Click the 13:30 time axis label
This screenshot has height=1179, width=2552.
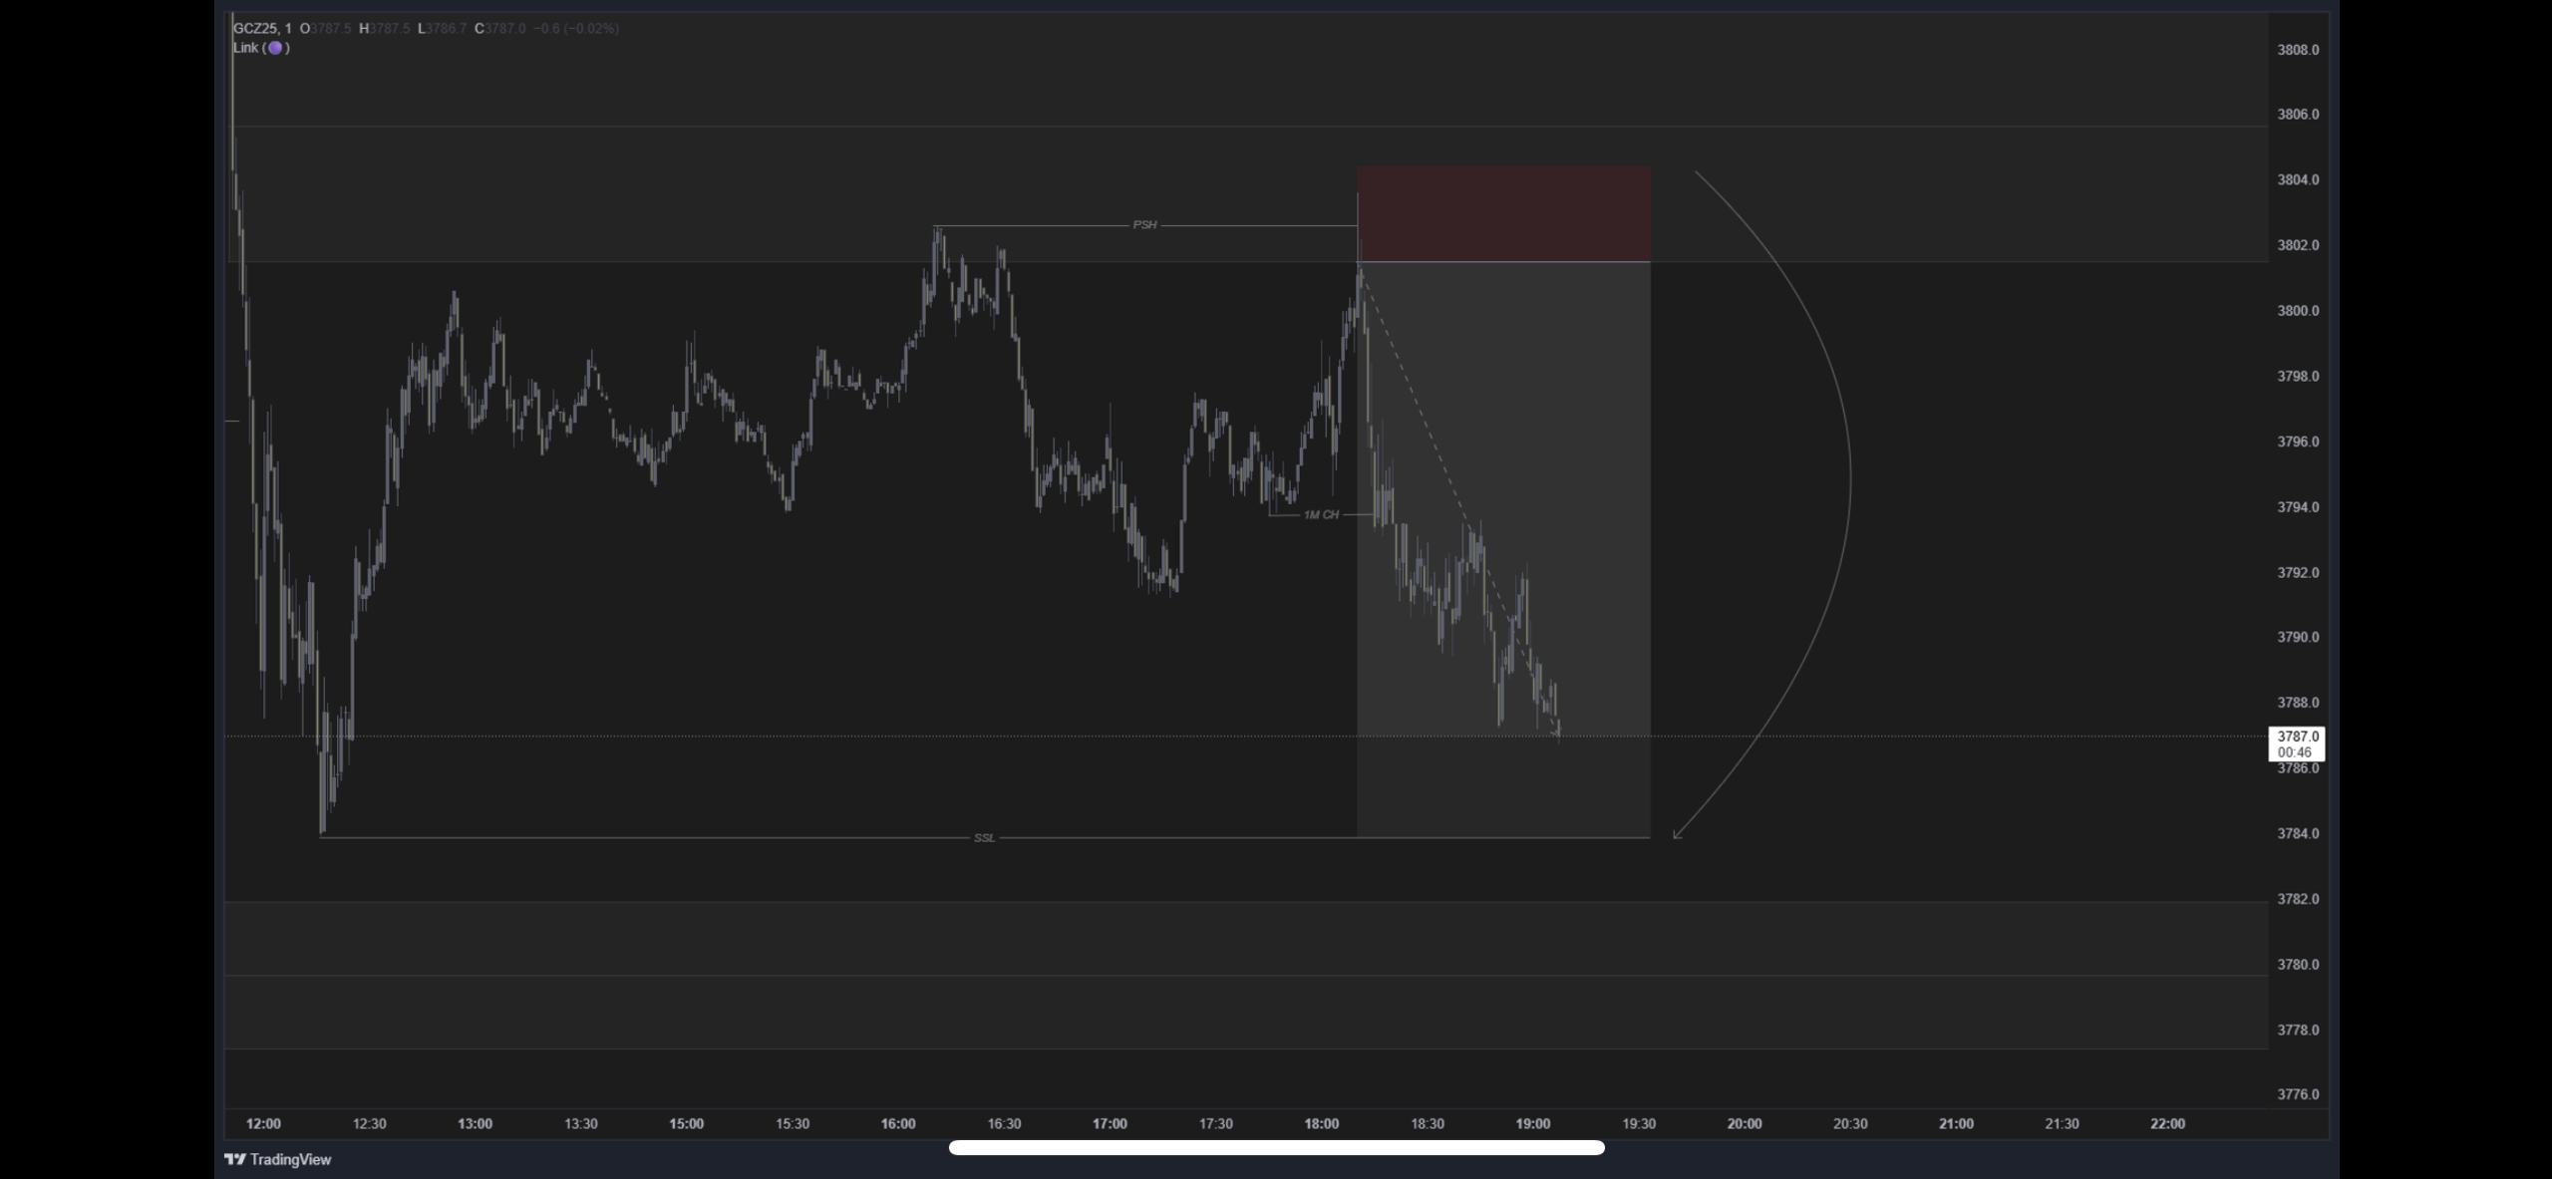(x=581, y=1124)
